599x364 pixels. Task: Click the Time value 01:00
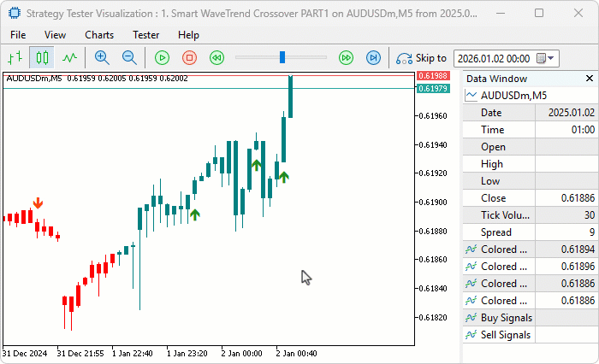click(583, 130)
